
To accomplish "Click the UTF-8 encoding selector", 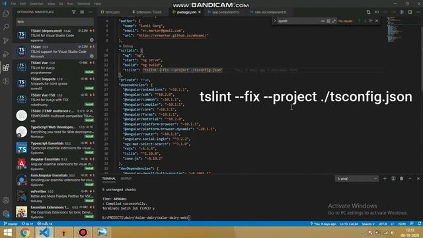I will click(x=383, y=223).
